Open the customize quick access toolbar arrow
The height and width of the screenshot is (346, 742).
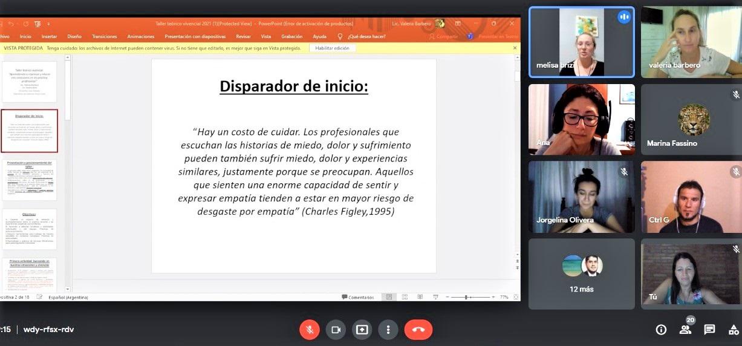click(x=48, y=24)
